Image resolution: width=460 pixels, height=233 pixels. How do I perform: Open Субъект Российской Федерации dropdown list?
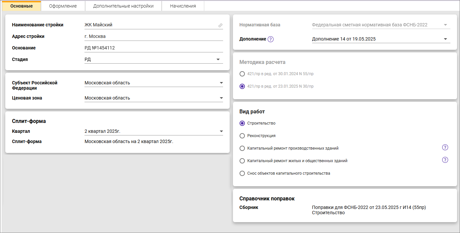click(221, 83)
